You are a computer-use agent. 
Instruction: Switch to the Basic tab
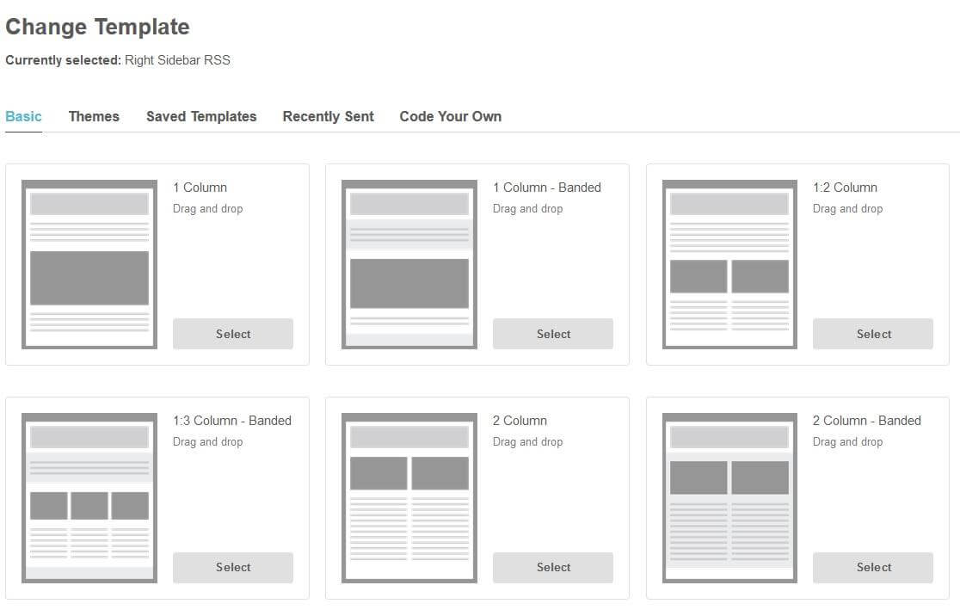pyautogui.click(x=23, y=116)
